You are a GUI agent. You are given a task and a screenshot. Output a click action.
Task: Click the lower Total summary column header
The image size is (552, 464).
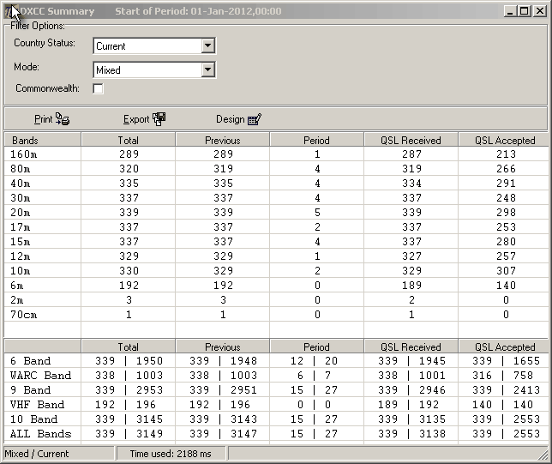129,346
